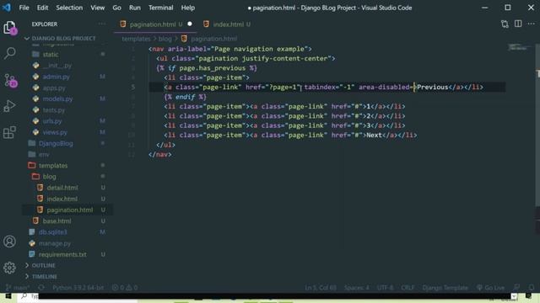
Task: Open the editor More Actions ellipsis
Action: [x=531, y=24]
